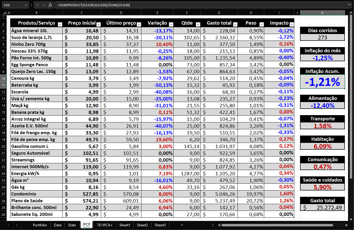Viewport: 354px width, 230px height.
Task: Switch to the Sheet1 tab
Action: tap(125, 225)
